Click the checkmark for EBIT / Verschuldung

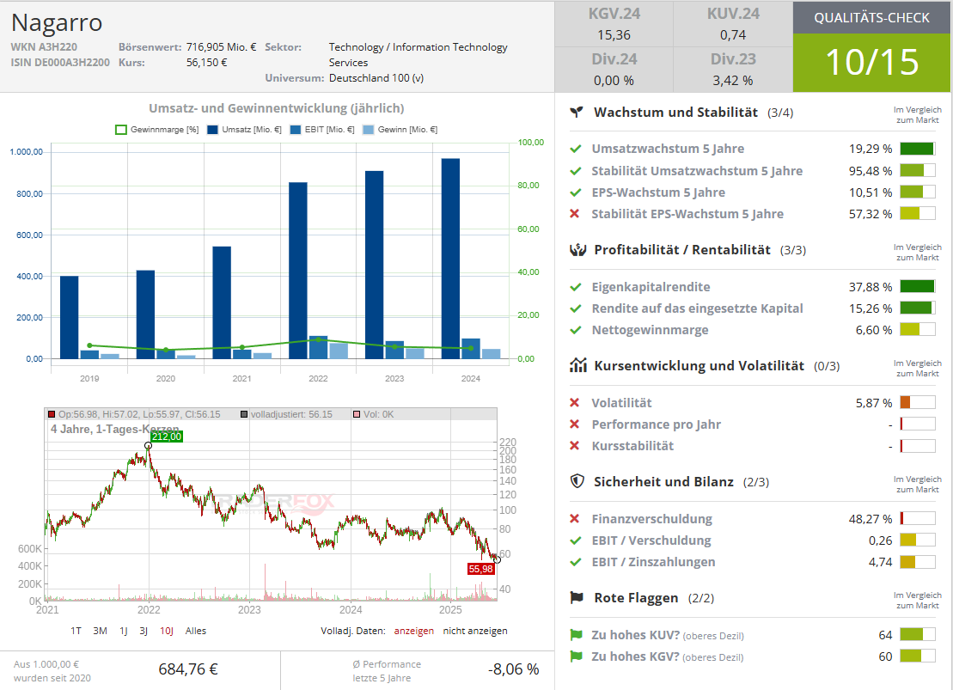575,540
